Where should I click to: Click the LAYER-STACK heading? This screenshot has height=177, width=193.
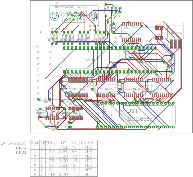coord(13,143)
